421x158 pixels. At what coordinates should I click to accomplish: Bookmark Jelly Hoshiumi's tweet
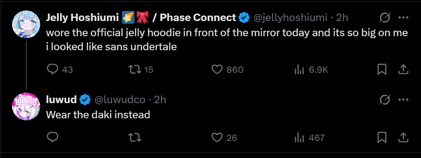click(382, 69)
